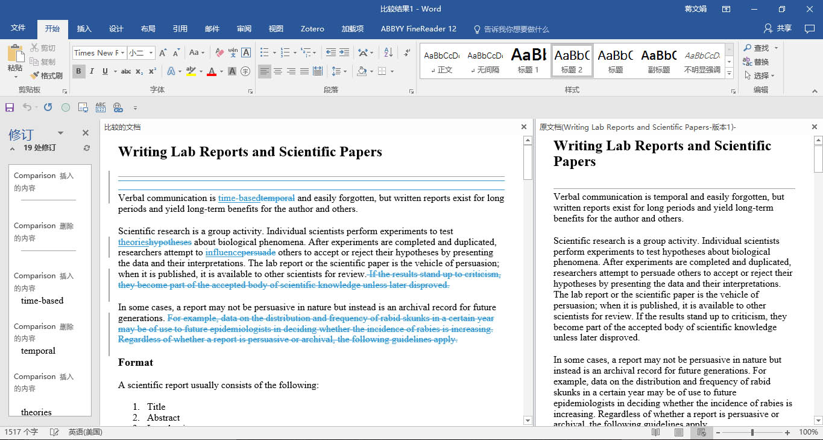This screenshot has height=440, width=823.
Task: Switch to the Zotero tab
Action: 312,29
